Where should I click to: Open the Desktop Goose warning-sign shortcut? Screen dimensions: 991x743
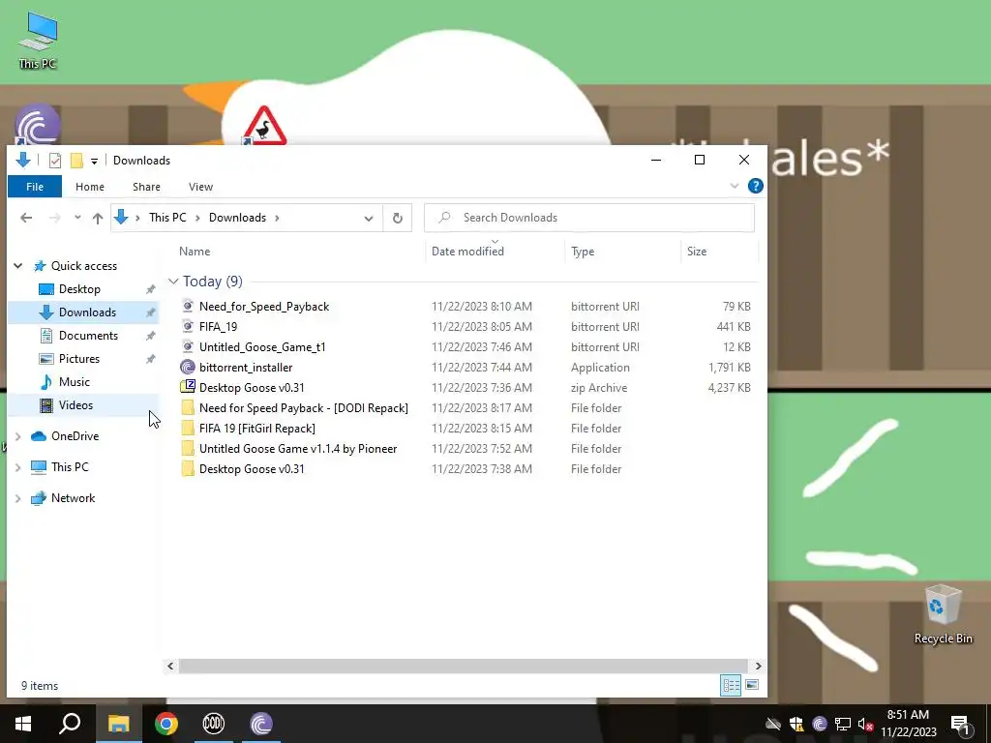(x=265, y=125)
